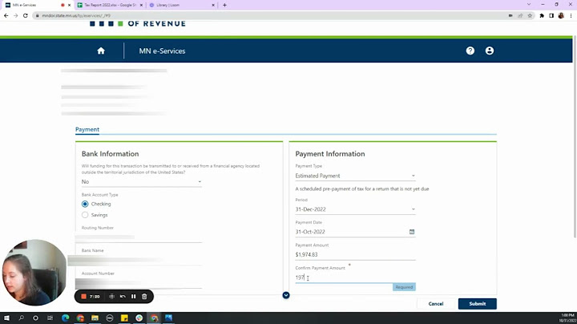Select the Checking account type
This screenshot has width=577, height=324.
85,204
